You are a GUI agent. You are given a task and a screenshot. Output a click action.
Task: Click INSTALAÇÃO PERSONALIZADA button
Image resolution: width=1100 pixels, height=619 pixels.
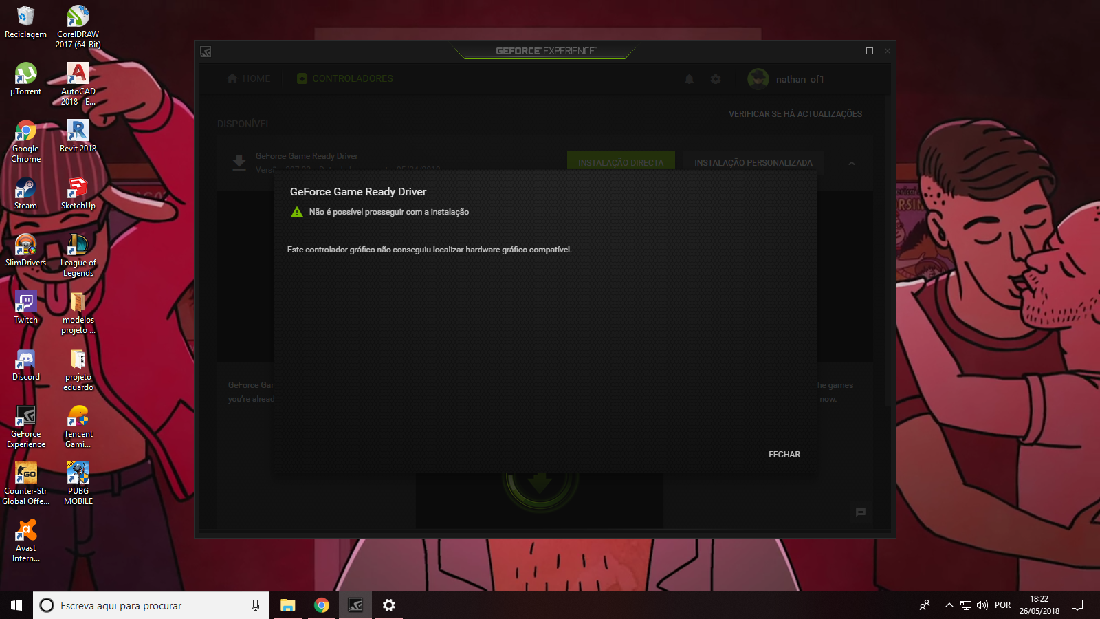point(753,162)
